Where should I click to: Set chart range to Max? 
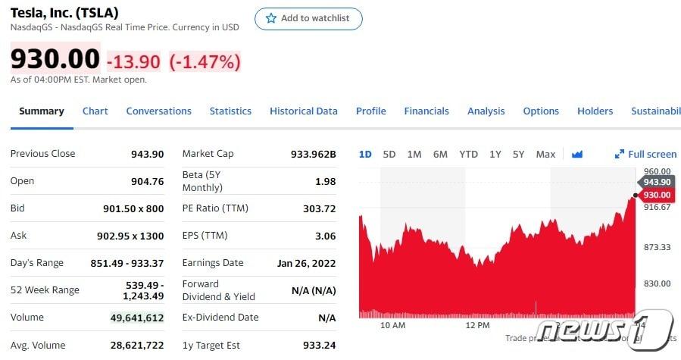pyautogui.click(x=545, y=155)
